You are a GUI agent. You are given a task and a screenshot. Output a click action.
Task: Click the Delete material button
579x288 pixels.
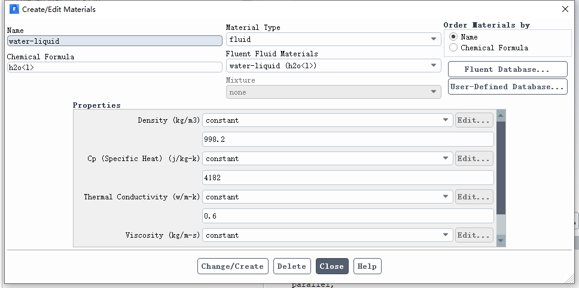[x=292, y=266]
